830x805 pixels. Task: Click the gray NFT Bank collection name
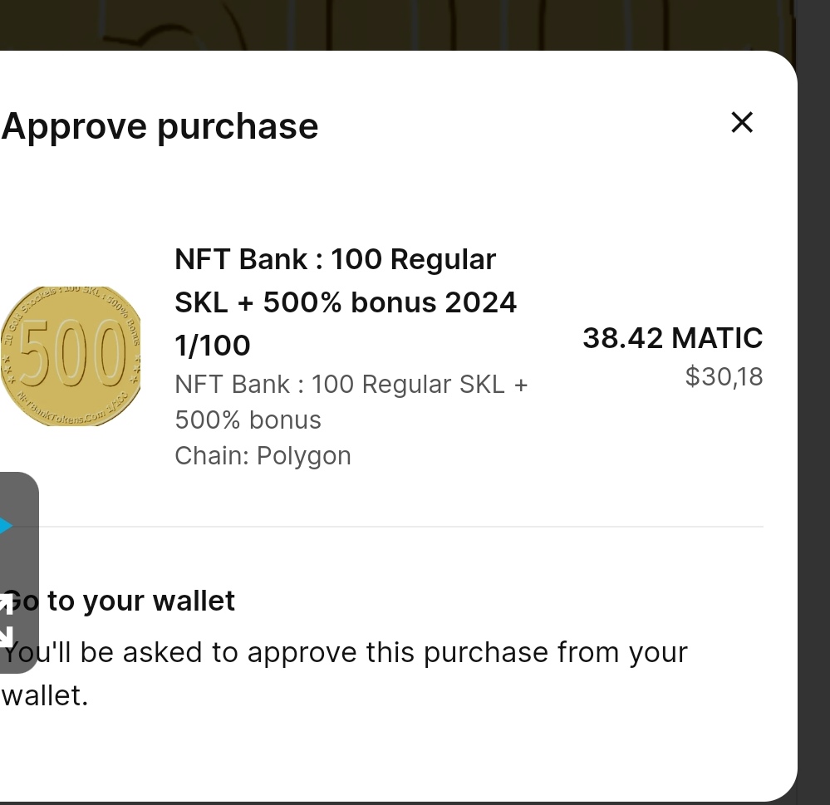tap(351, 385)
